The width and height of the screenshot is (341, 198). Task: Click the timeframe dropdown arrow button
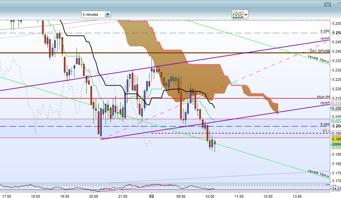(108, 14)
